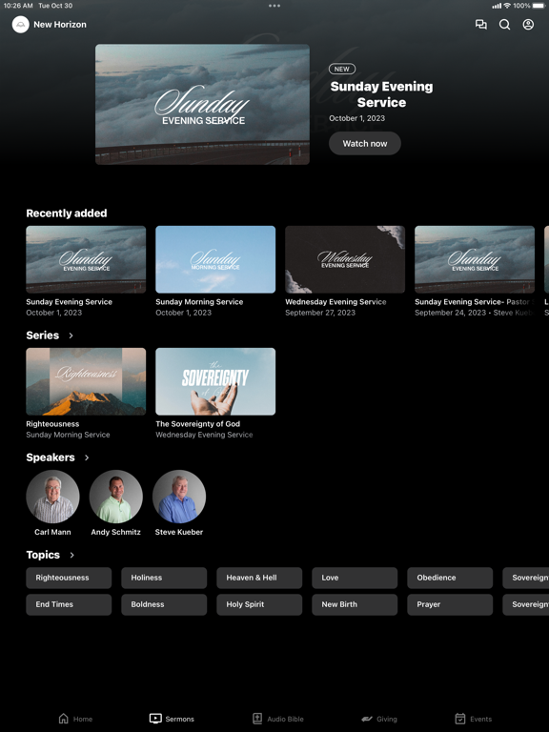The image size is (549, 732).
Task: Open September 24 Sunday Evening Service thumbnail
Action: (475, 259)
